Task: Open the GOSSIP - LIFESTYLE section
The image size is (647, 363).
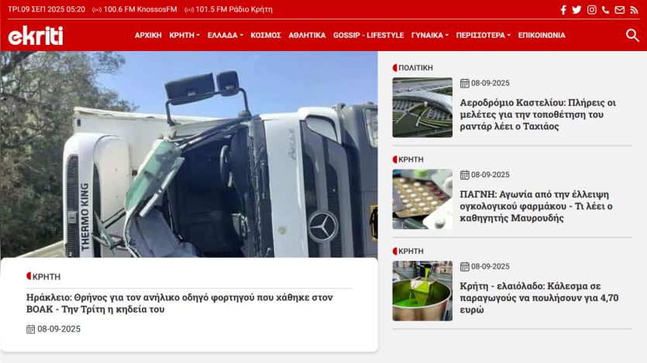Action: [369, 36]
